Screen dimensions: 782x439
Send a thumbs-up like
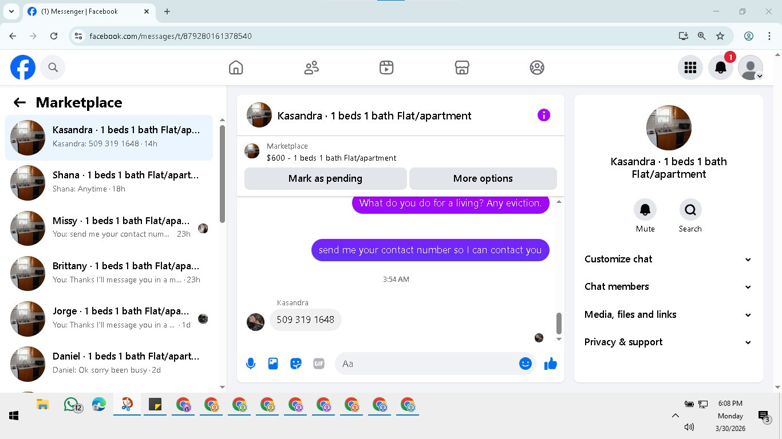click(x=551, y=364)
